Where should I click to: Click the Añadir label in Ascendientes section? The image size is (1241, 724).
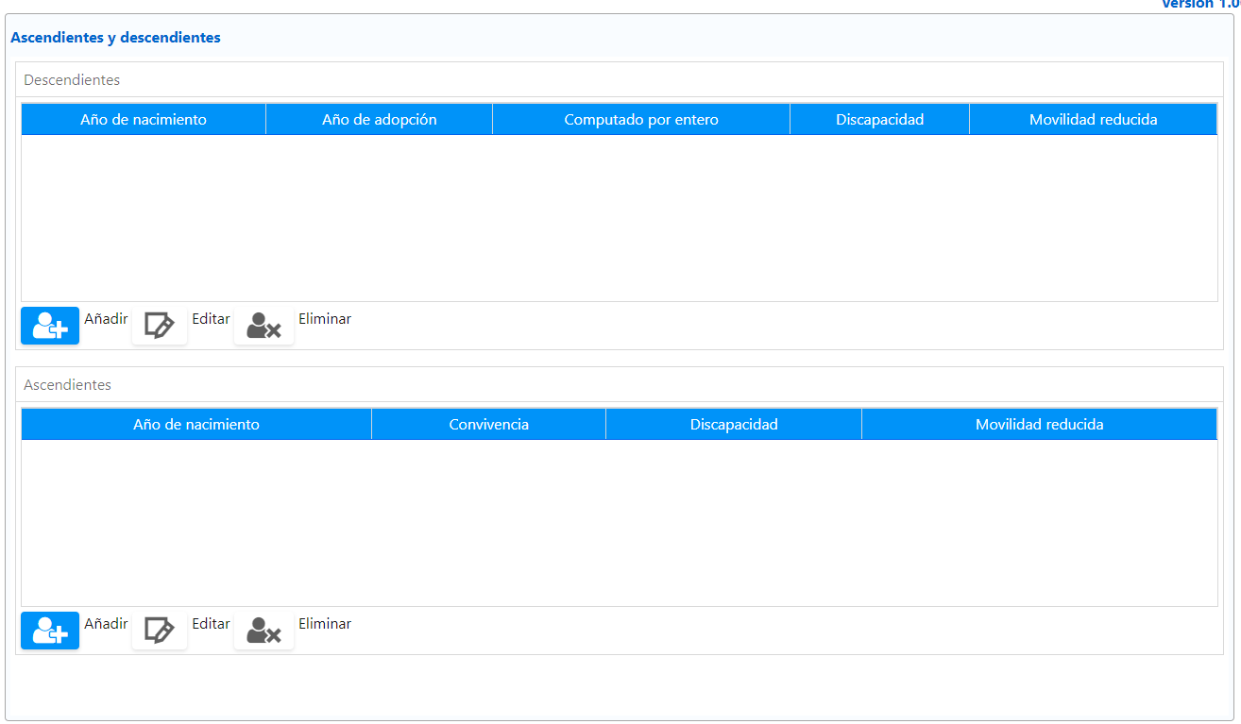106,624
